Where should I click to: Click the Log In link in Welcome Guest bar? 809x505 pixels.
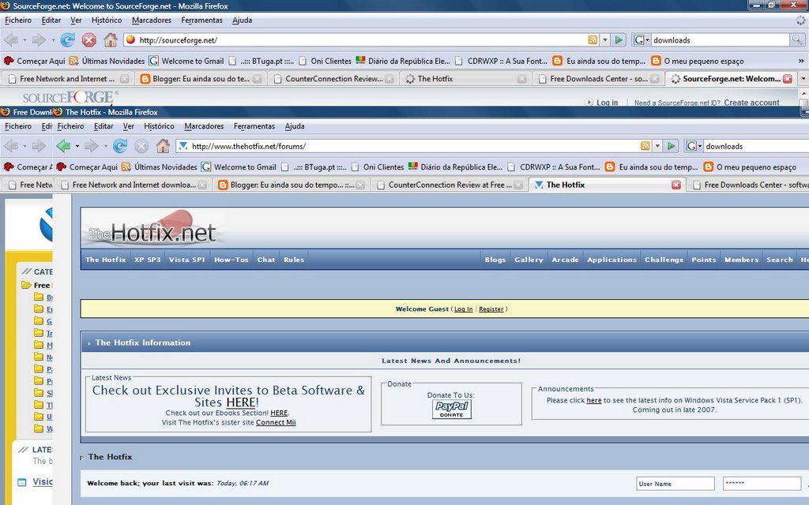pyautogui.click(x=463, y=309)
